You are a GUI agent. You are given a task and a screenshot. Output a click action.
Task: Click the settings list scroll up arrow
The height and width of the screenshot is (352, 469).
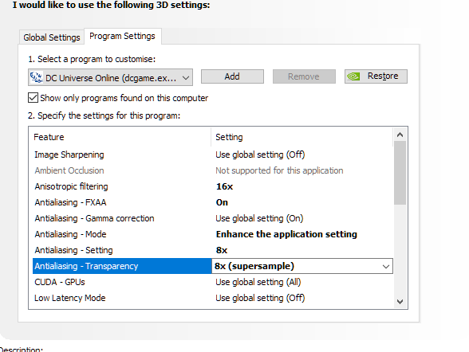(x=400, y=135)
